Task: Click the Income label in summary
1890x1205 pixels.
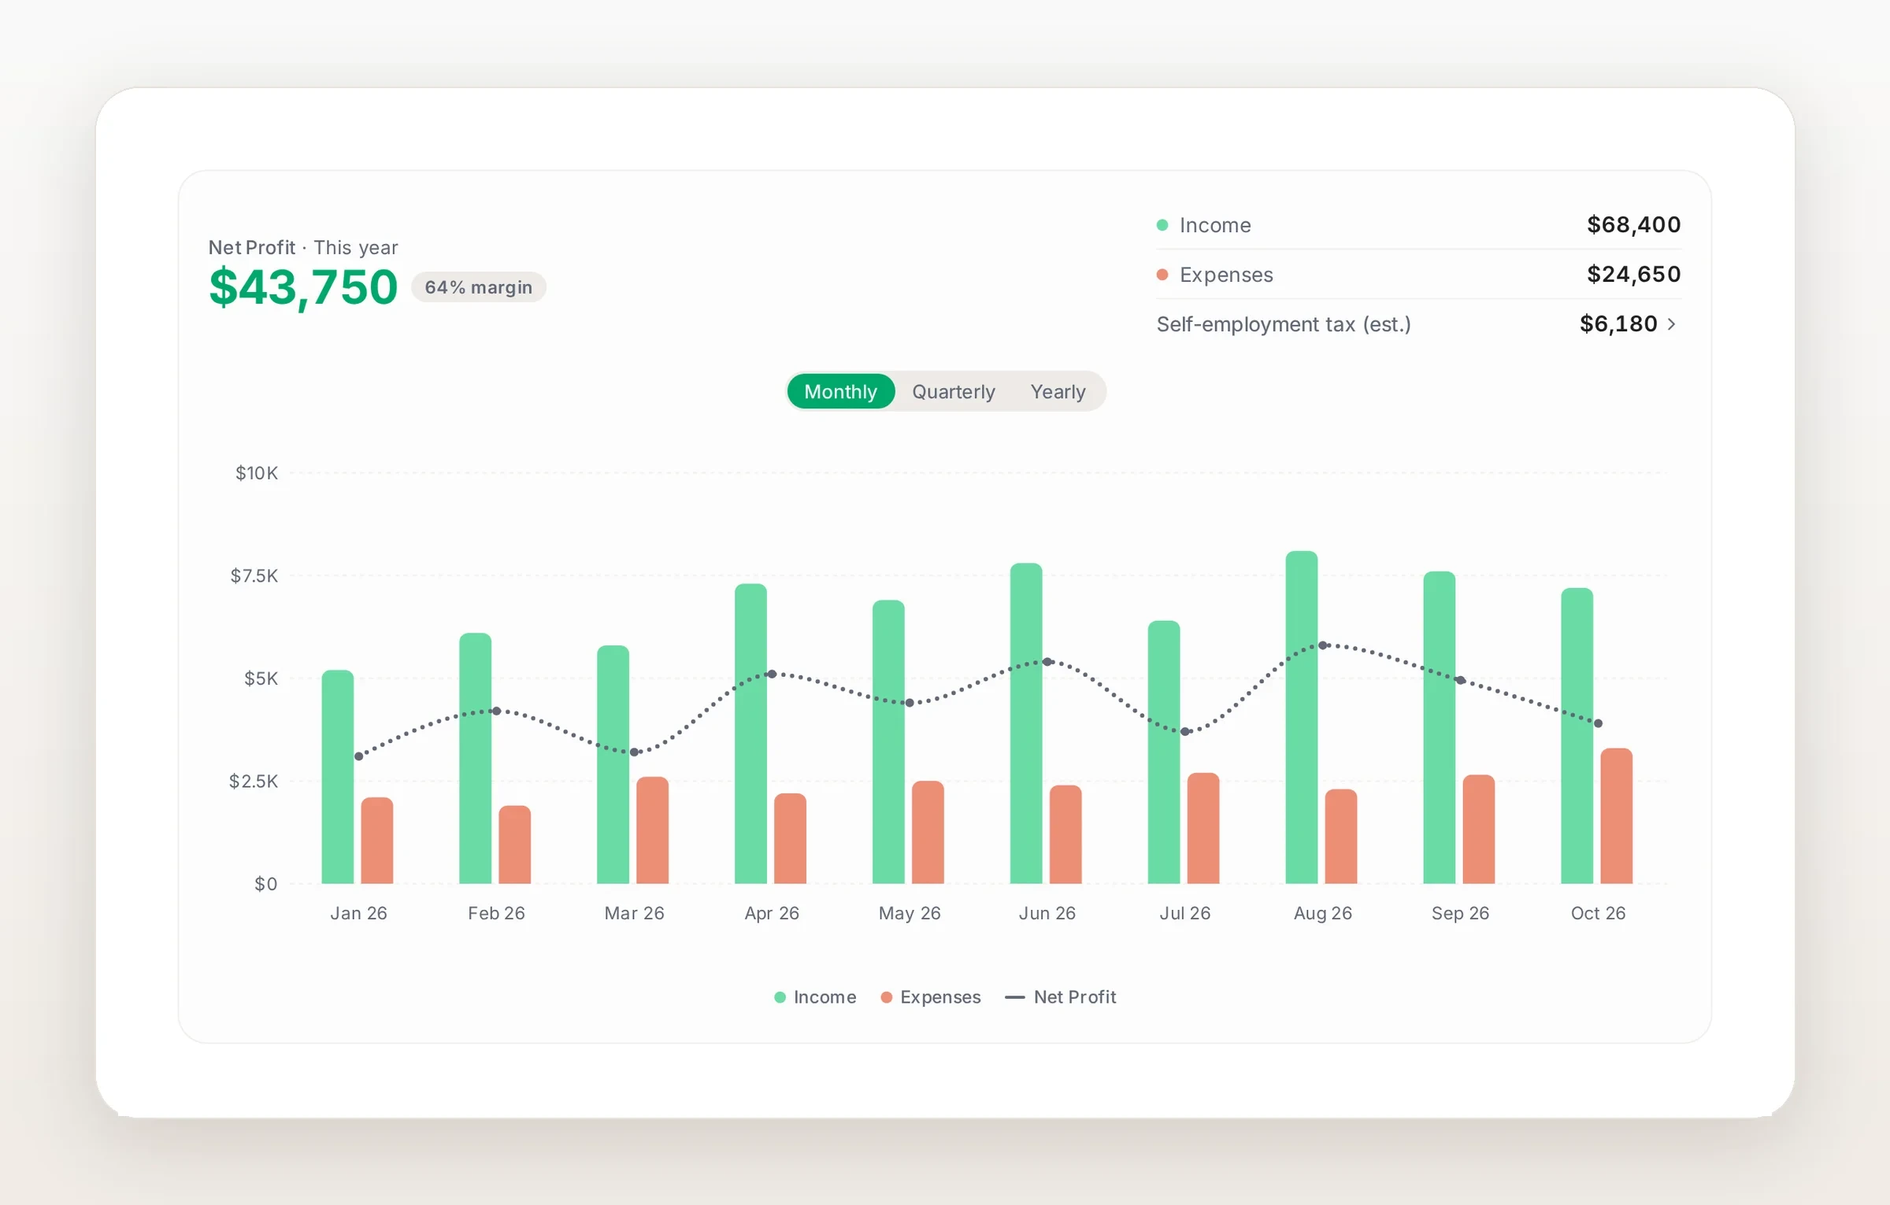Action: (1215, 225)
